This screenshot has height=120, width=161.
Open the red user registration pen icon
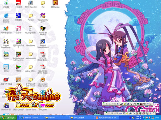pos(6,80)
